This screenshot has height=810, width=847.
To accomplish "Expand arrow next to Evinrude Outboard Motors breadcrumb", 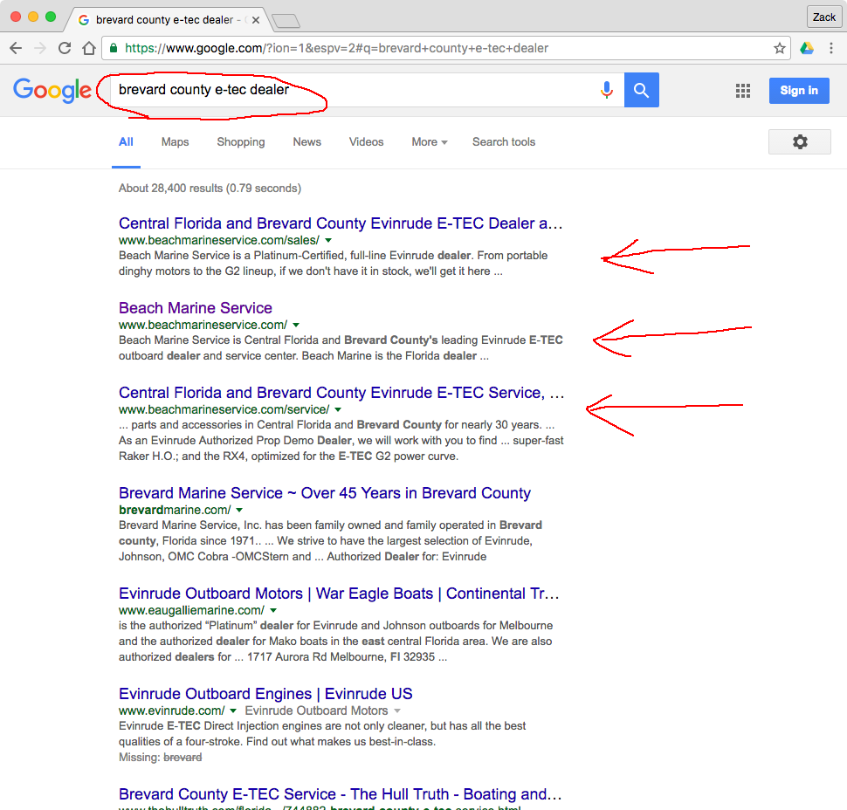I will point(397,711).
